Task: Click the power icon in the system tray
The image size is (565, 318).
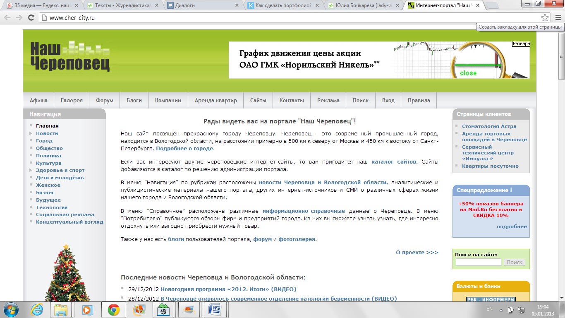Action: click(511, 310)
